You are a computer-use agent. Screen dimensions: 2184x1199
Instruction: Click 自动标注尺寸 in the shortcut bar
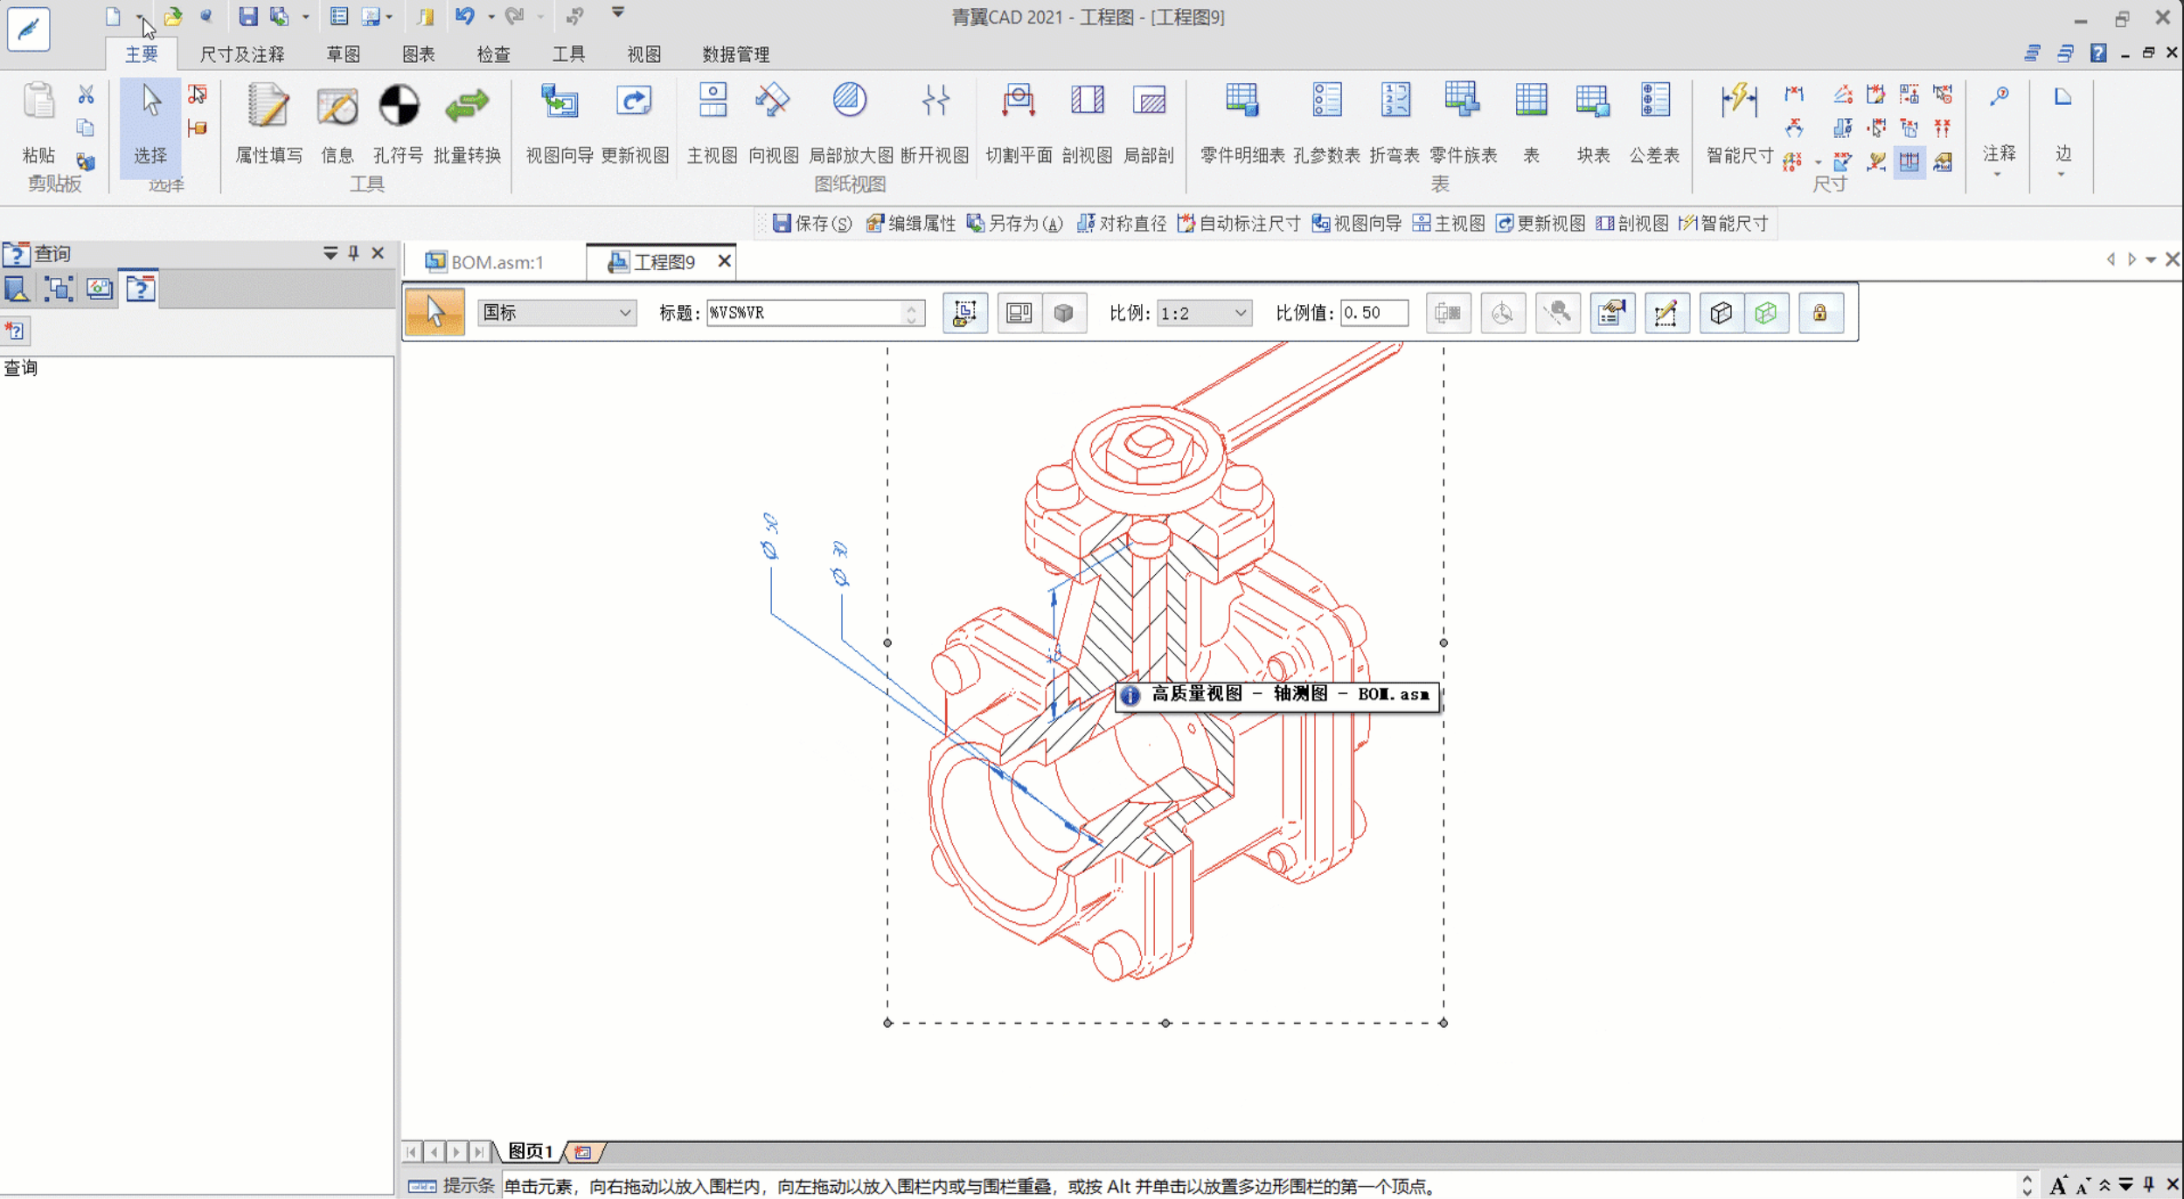[1239, 223]
